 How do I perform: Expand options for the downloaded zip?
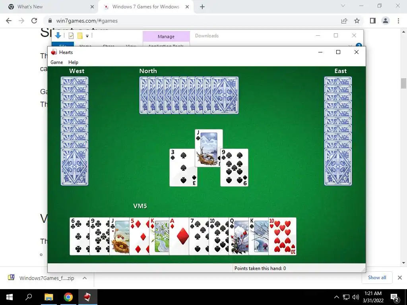point(84,278)
